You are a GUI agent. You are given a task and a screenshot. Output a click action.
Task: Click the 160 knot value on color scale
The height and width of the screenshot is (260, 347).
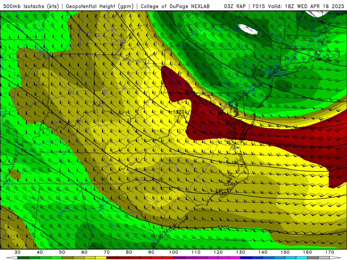[308, 252]
